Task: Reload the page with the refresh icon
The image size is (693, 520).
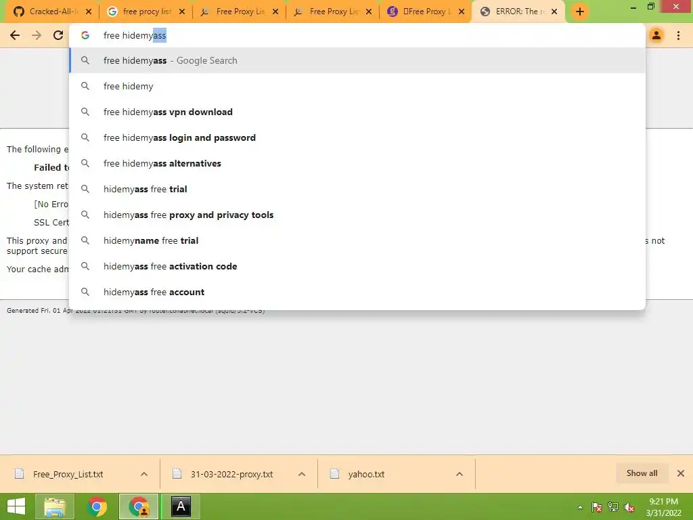Action: pyautogui.click(x=58, y=35)
